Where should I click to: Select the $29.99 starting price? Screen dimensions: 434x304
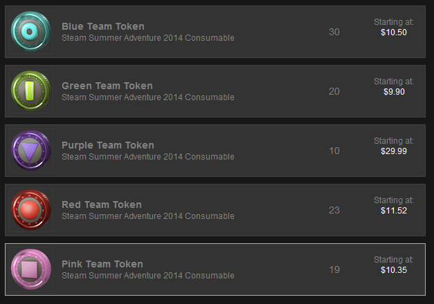pos(394,151)
